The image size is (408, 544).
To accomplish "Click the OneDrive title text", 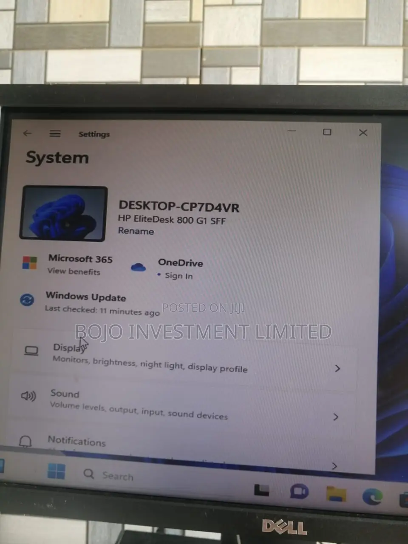I will (181, 263).
